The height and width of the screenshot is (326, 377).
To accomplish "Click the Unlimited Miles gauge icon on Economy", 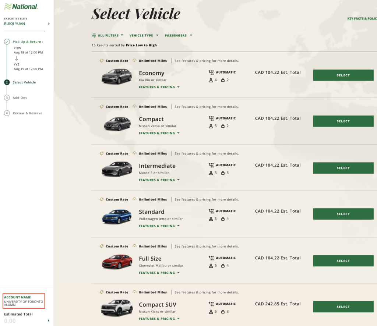I will (135, 61).
